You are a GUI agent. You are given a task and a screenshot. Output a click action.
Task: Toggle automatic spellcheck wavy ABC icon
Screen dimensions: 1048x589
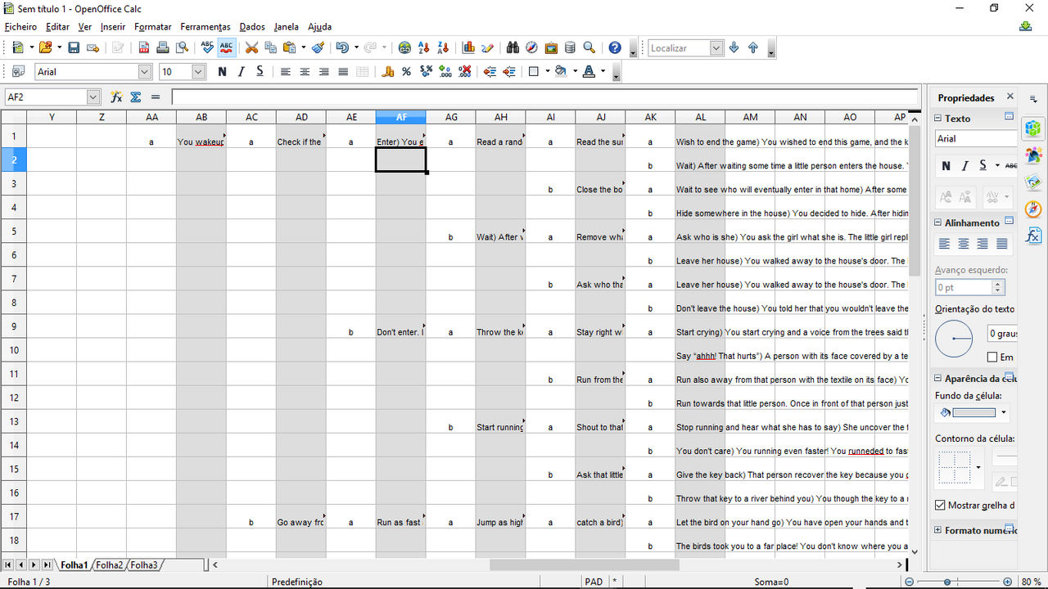(226, 47)
